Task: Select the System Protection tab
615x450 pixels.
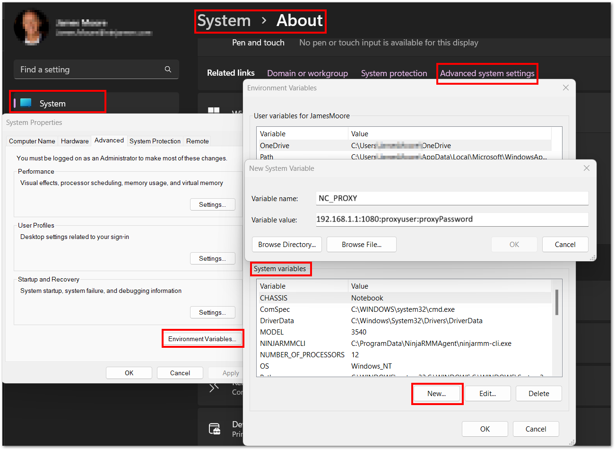Action: [x=155, y=141]
